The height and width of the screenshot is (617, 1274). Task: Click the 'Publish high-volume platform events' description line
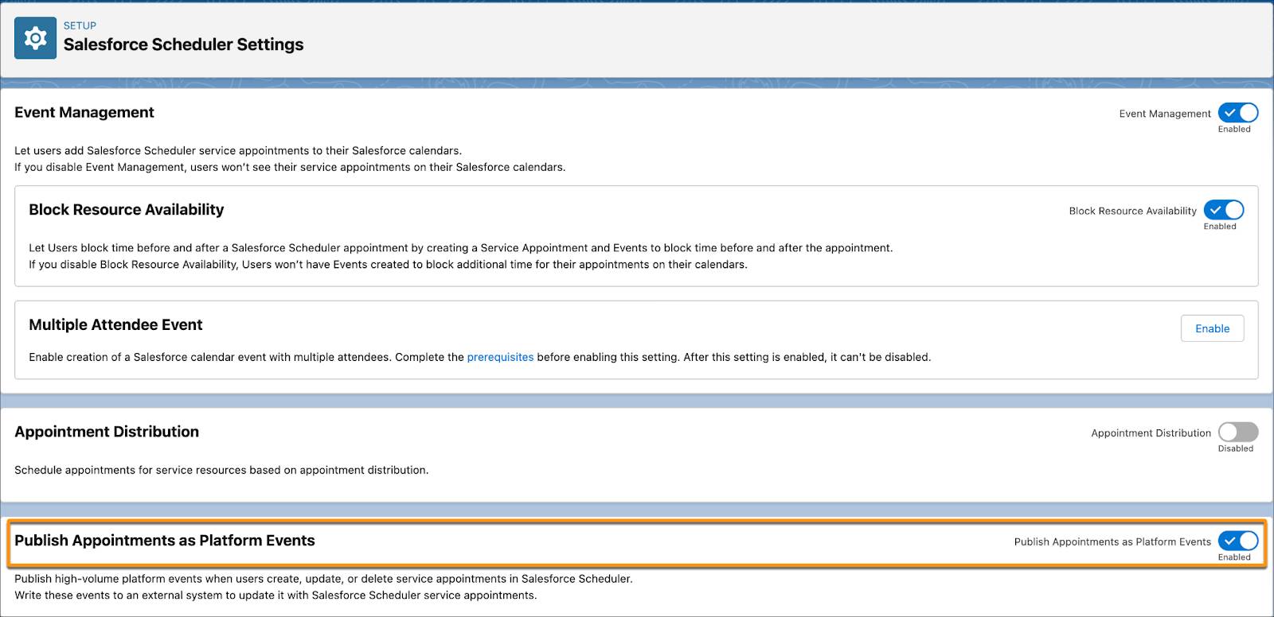[323, 579]
